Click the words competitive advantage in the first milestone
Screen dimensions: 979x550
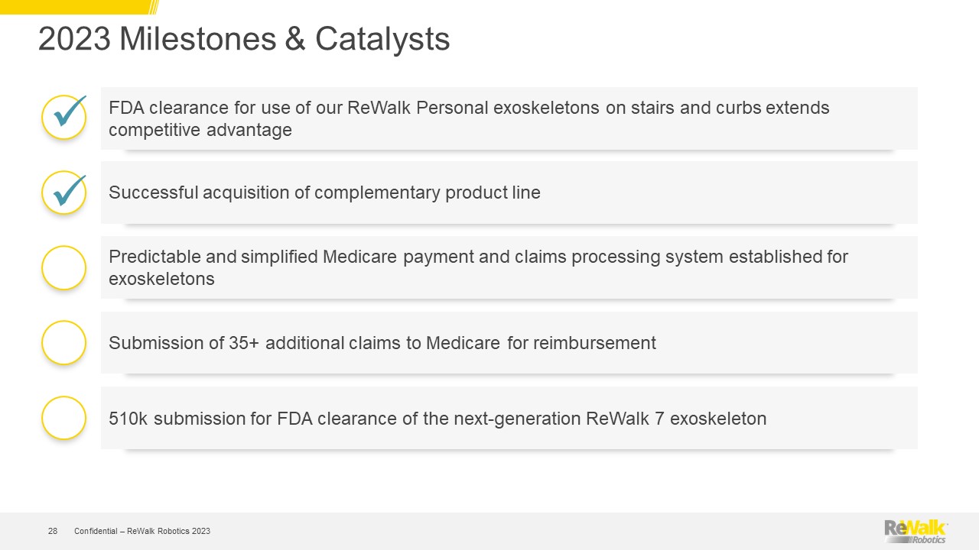tap(200, 130)
